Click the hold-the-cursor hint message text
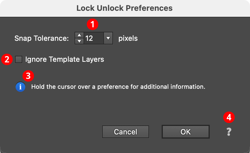250x153 pixels. click(x=118, y=87)
